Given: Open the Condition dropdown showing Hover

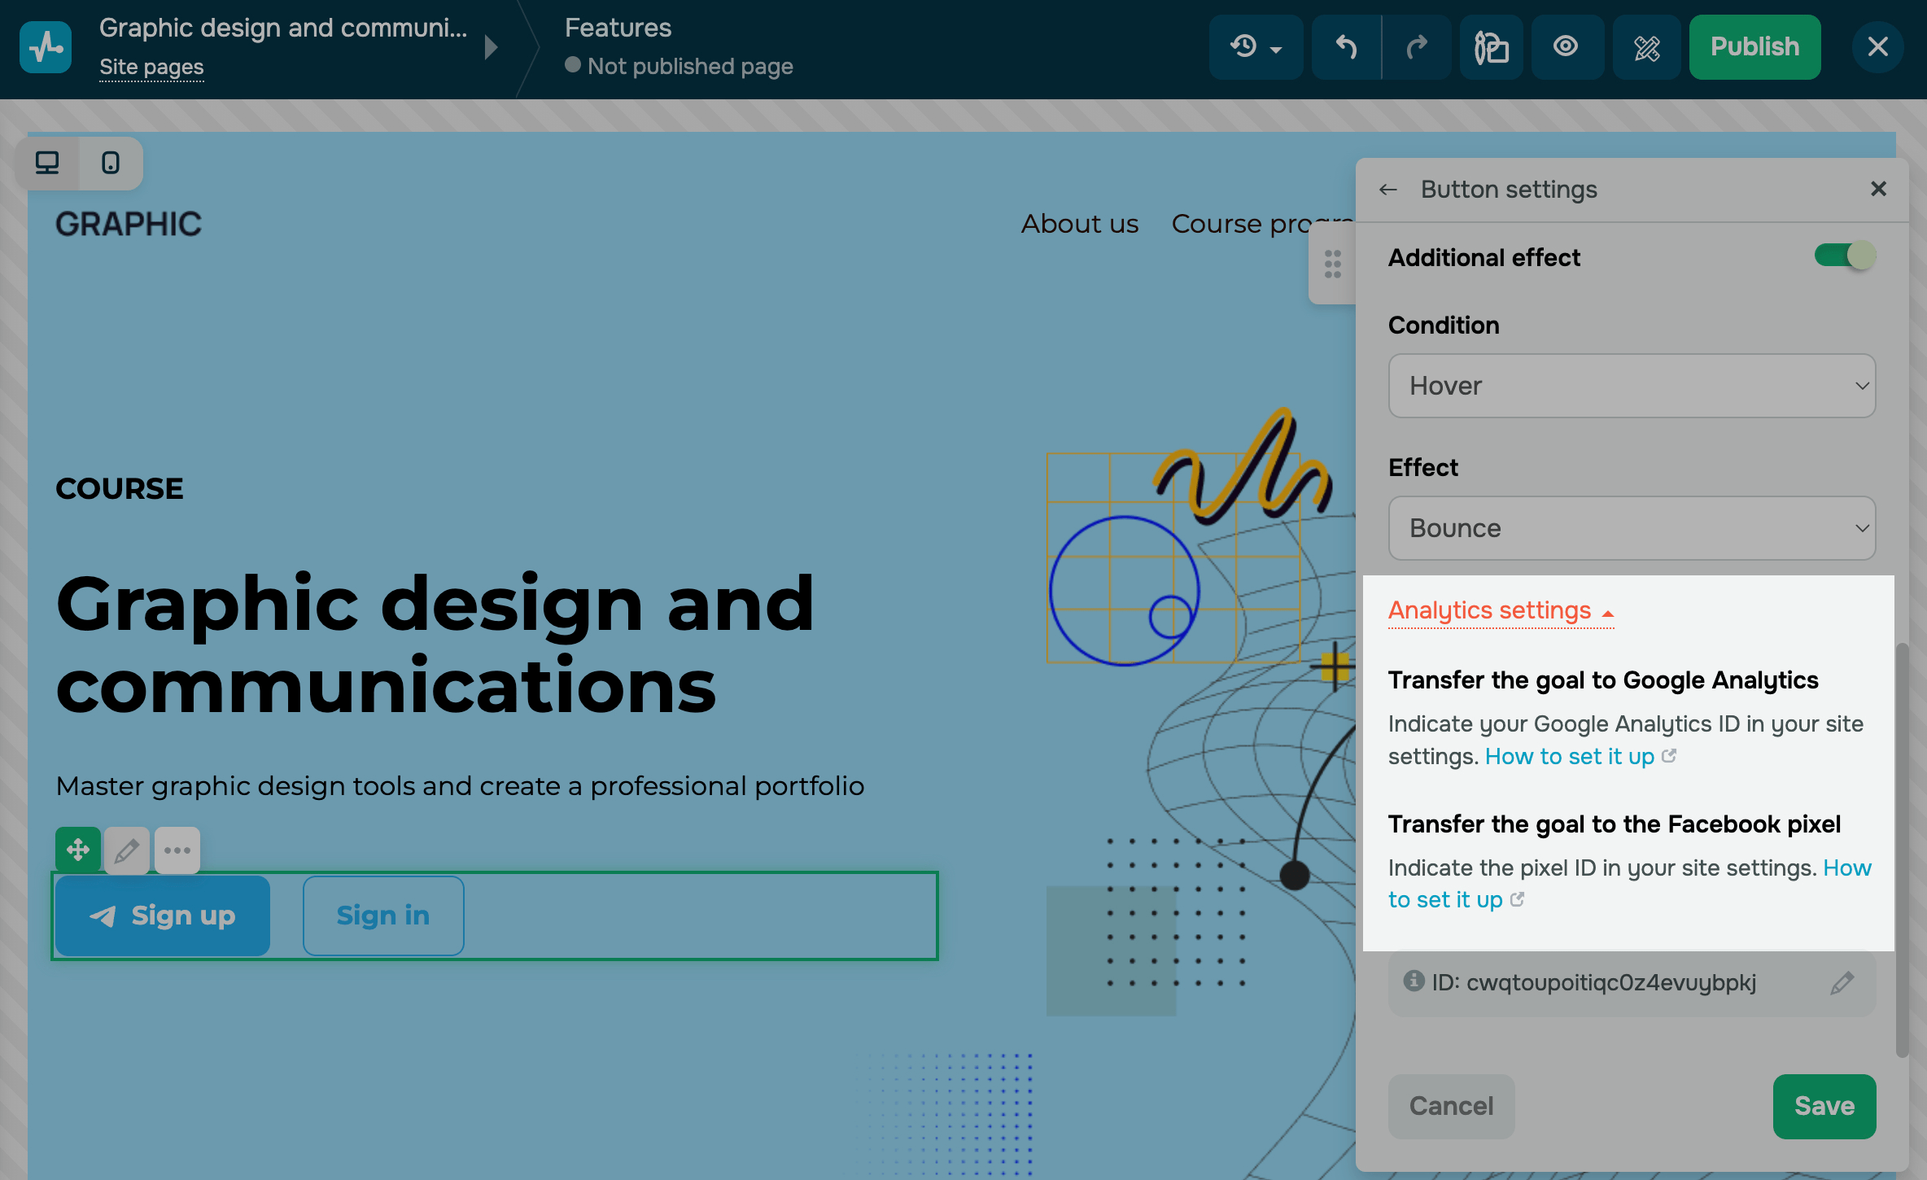Looking at the screenshot, I should 1632,386.
